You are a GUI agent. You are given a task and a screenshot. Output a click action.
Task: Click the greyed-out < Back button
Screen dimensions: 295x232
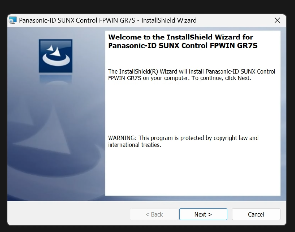click(154, 214)
